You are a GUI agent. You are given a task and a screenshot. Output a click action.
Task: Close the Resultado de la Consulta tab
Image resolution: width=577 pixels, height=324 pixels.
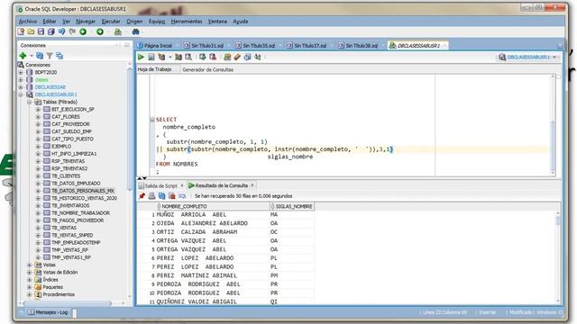click(252, 185)
